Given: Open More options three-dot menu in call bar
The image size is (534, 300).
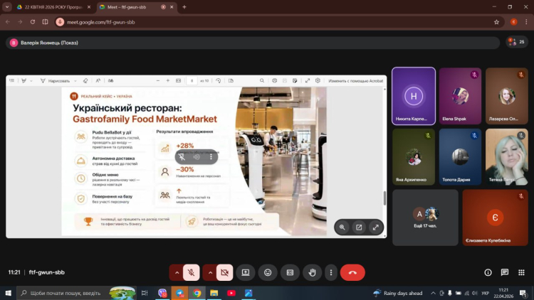Looking at the screenshot, I should 330,272.
